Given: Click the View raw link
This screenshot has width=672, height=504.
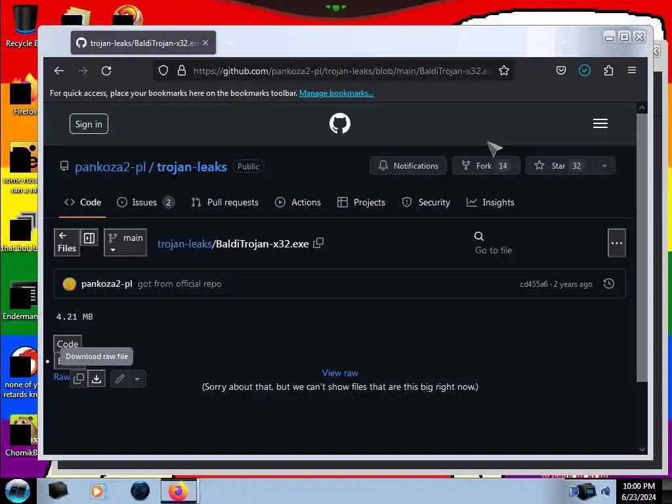Looking at the screenshot, I should 340,373.
